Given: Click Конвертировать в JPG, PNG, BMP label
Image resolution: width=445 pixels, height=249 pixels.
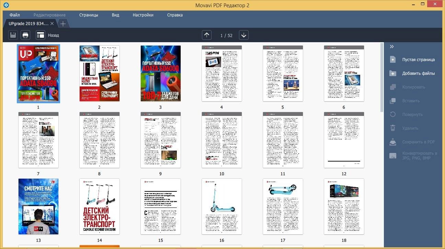Looking at the screenshot, I should point(420,155).
